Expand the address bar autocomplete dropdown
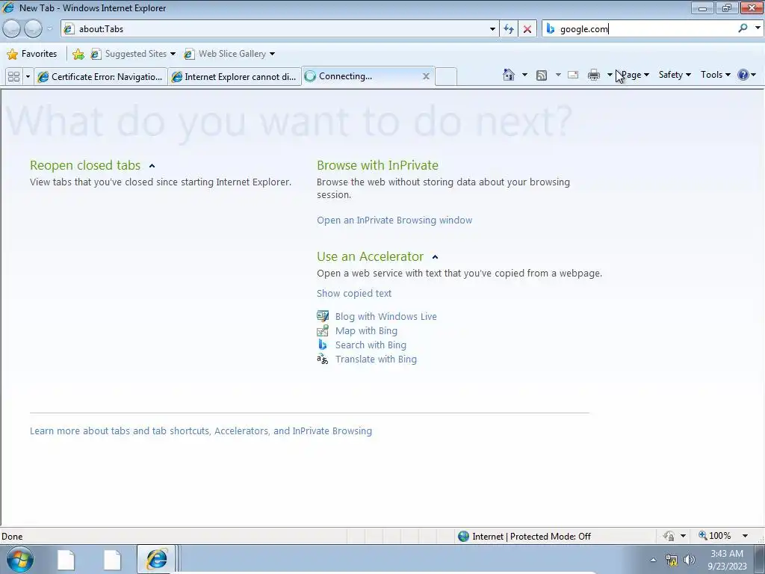Screen dimensions: 765x574 (x=492, y=29)
